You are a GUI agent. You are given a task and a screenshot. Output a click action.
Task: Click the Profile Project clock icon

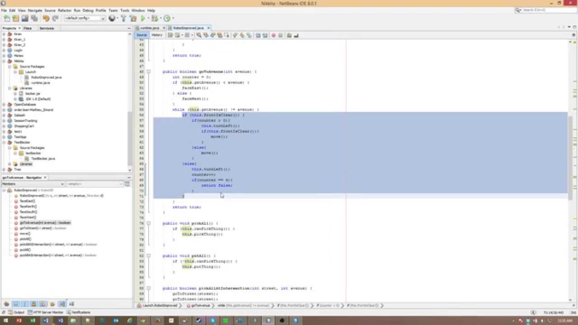(167, 18)
